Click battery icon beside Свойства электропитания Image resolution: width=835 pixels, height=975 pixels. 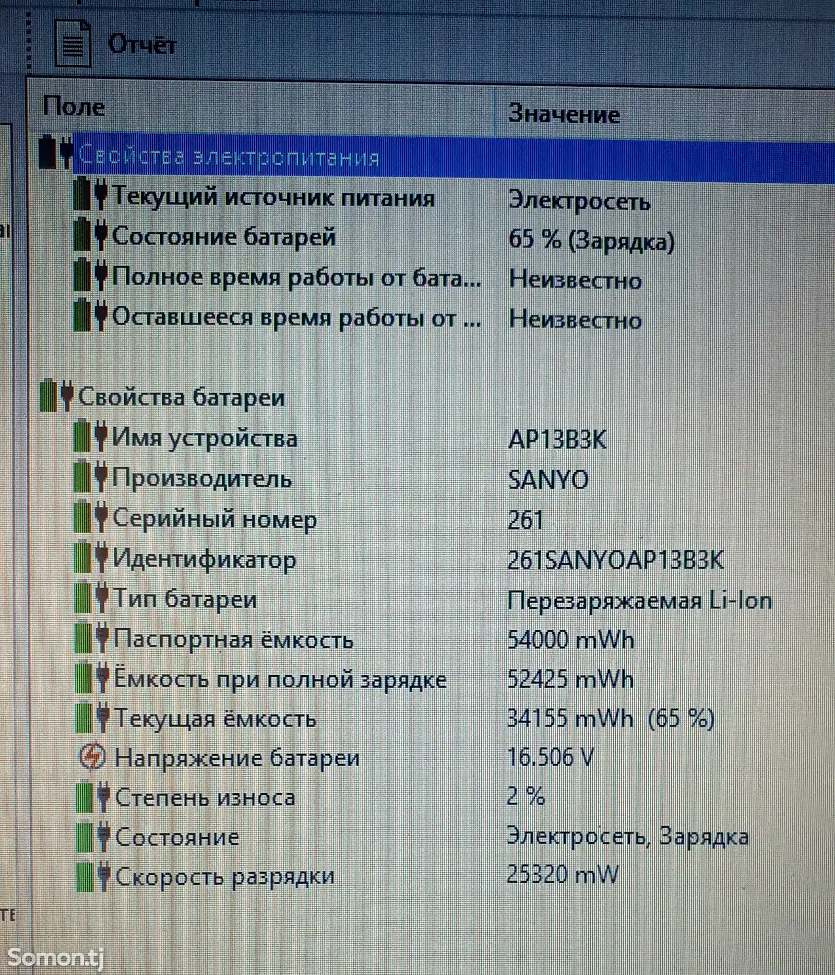point(56,152)
